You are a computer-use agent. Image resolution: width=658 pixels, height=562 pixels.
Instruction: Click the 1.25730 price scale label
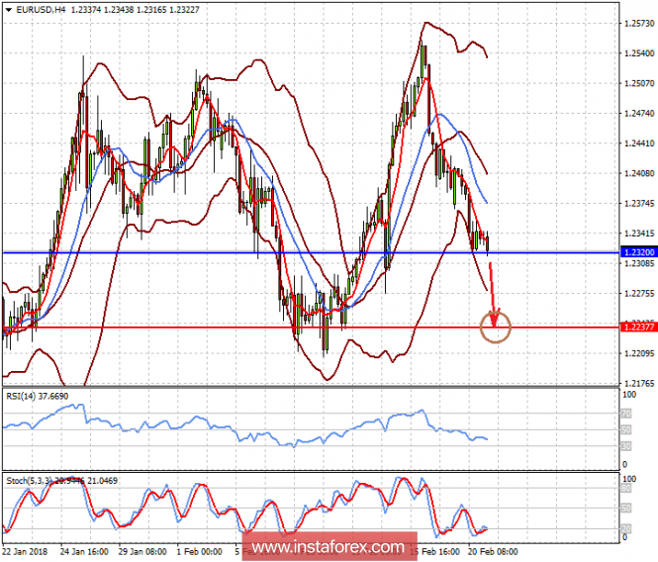[639, 24]
